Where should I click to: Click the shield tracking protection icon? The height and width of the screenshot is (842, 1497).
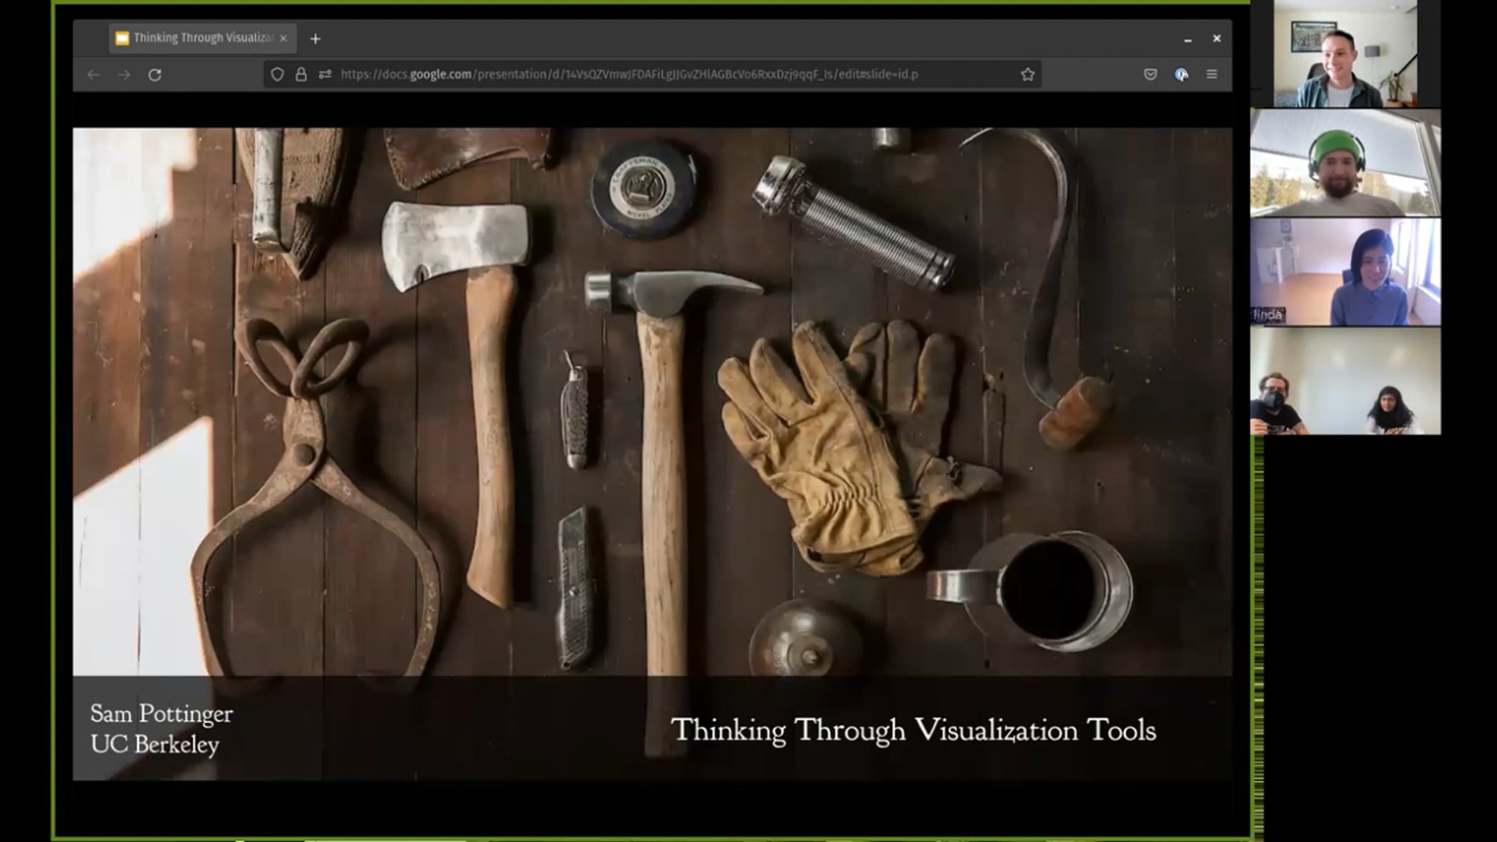(277, 75)
